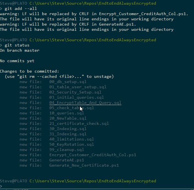
Task: Click on the 99_cleanup.sql entry
Action: click(67, 150)
